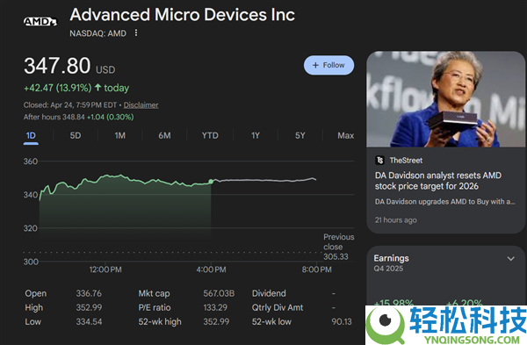
Task: Click the Qtrly Div Amt label
Action: coord(278,307)
